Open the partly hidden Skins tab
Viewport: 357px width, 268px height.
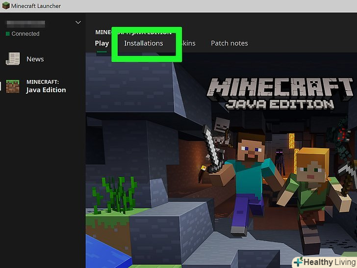click(188, 43)
